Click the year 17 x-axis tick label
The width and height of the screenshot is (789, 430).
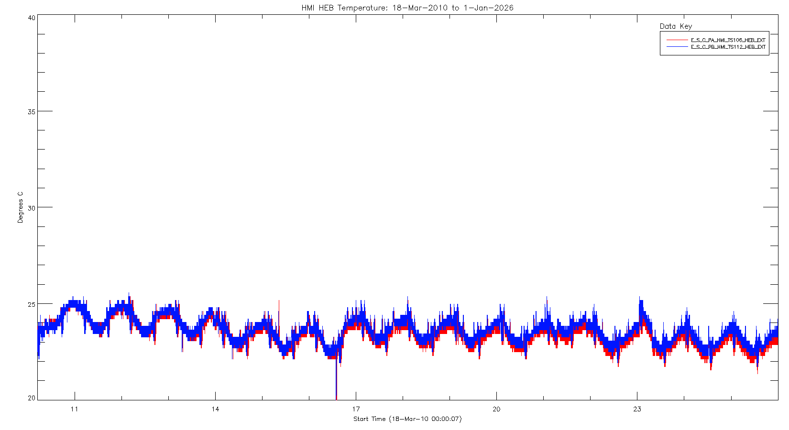click(x=356, y=409)
